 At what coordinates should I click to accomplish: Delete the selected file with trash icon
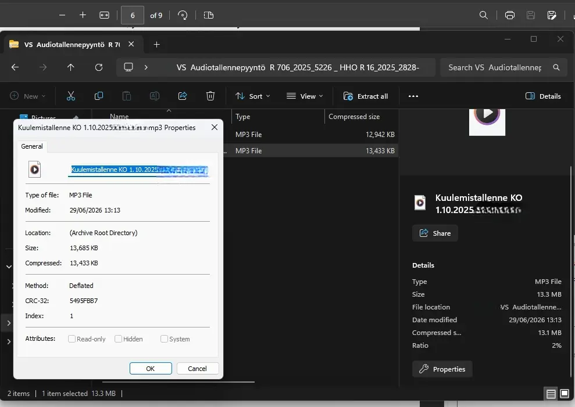click(x=210, y=96)
